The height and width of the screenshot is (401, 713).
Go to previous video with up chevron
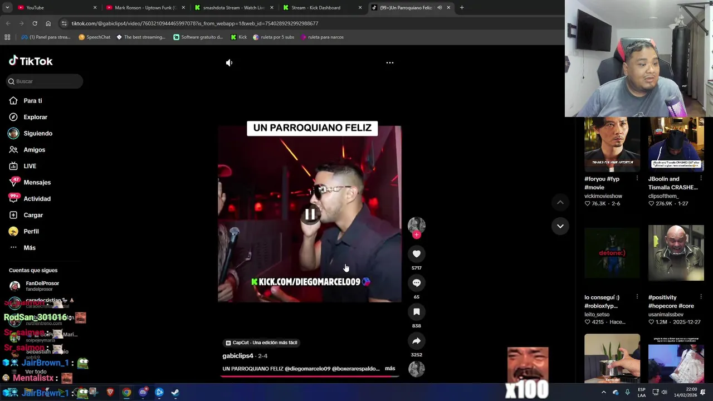coord(560,203)
